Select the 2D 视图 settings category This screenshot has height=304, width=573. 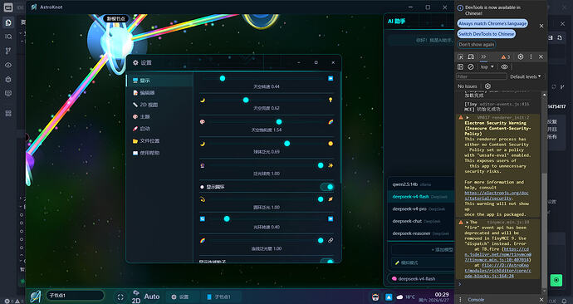145,105
